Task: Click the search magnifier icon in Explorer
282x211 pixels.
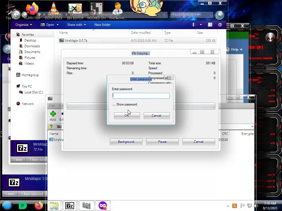Action: tap(219, 15)
